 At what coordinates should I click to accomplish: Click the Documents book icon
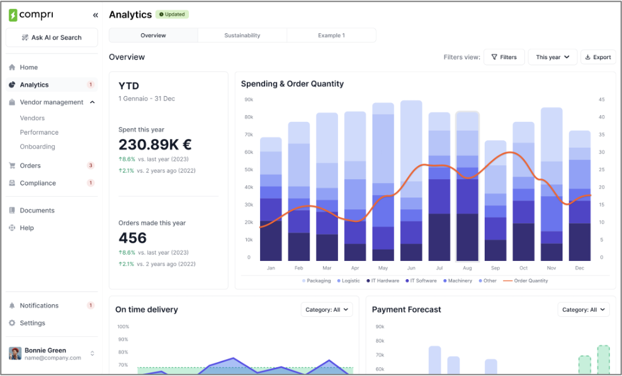12,211
